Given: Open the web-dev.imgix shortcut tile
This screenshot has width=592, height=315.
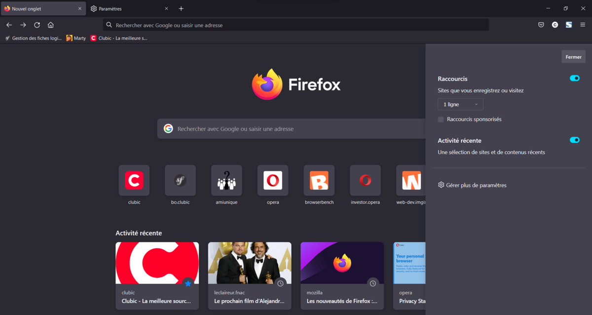Looking at the screenshot, I should click(411, 180).
